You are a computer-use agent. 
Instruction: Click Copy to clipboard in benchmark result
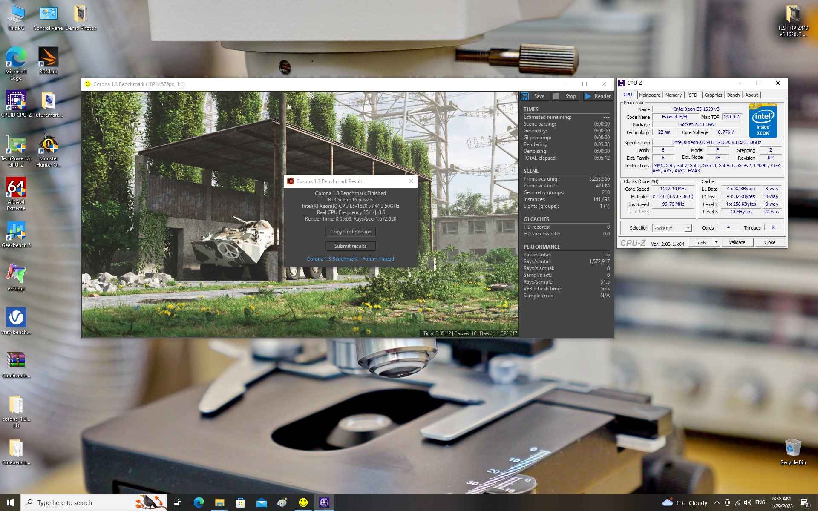pos(350,231)
